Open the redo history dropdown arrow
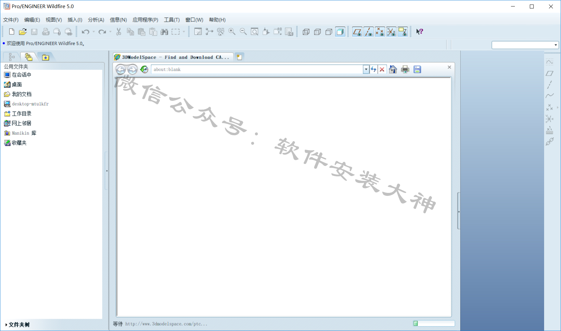The image size is (561, 331). tap(110, 32)
